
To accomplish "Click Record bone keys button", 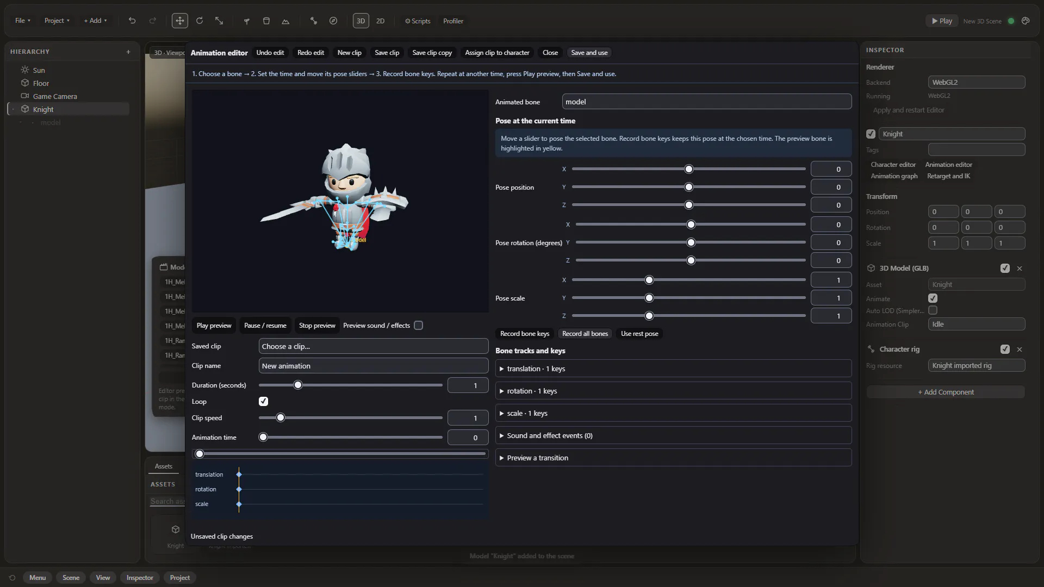I will tap(525, 334).
